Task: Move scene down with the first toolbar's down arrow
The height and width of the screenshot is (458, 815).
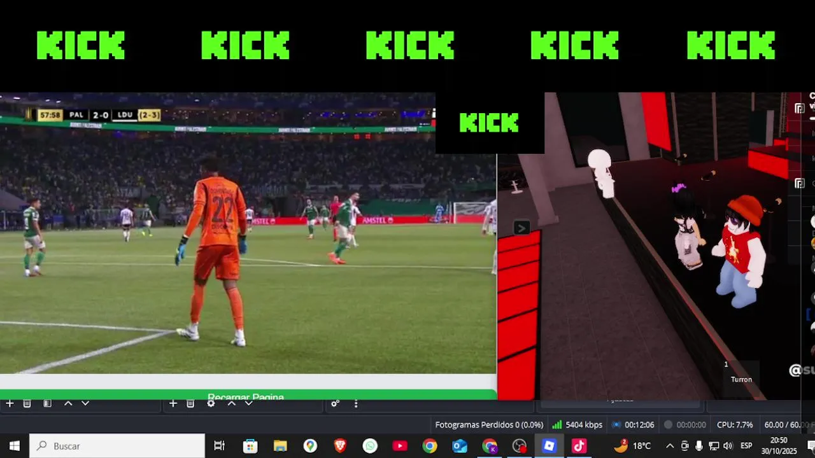Action: pyautogui.click(x=85, y=403)
